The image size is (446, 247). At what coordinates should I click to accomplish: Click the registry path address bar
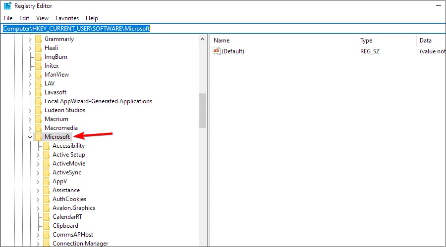click(x=223, y=28)
